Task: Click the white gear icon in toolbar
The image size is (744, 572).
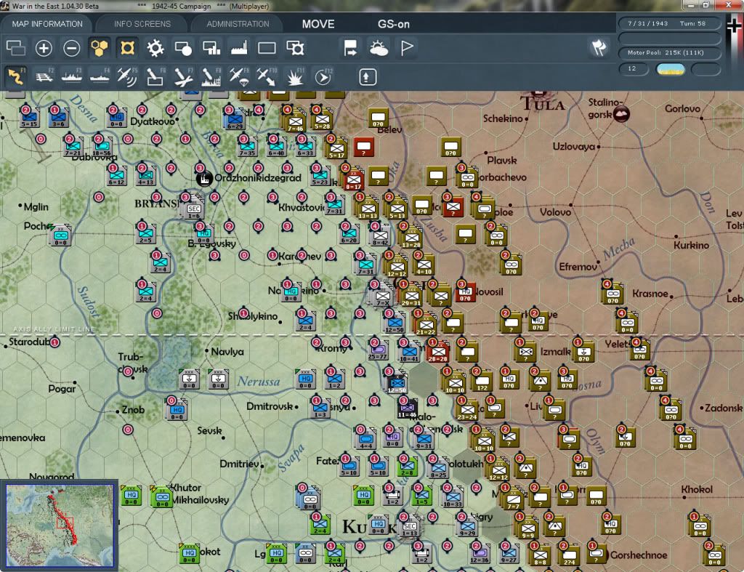Action: pyautogui.click(x=155, y=48)
